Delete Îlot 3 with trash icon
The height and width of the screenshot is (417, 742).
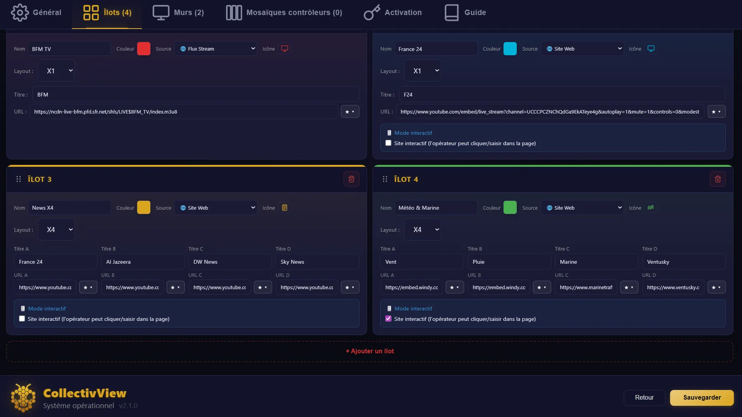351,179
